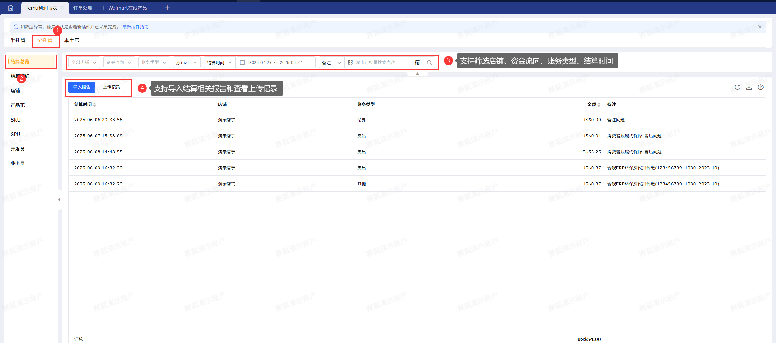Viewport: 776px width, 343px height.
Task: Toggle the 精 exact-match search mode
Action: 417,62
